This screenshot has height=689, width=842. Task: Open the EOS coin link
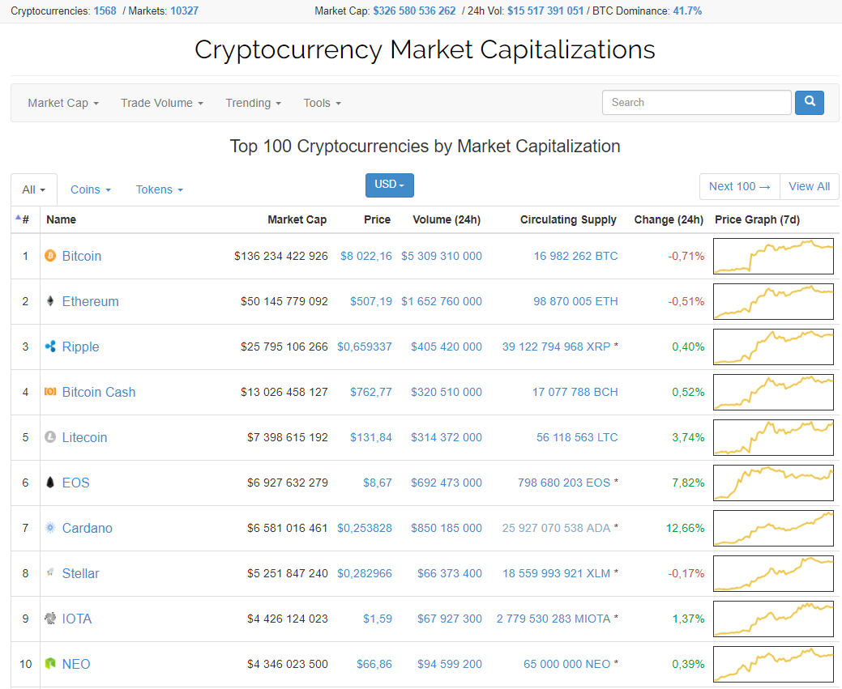click(x=76, y=483)
